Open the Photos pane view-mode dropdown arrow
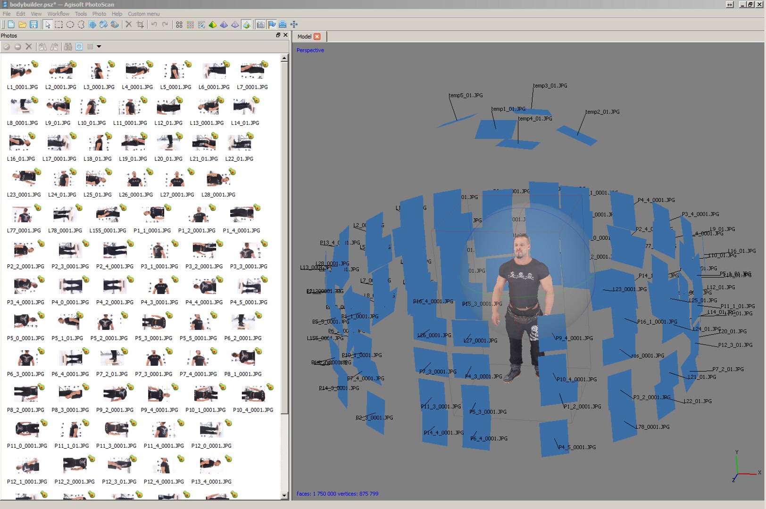 pyautogui.click(x=99, y=47)
